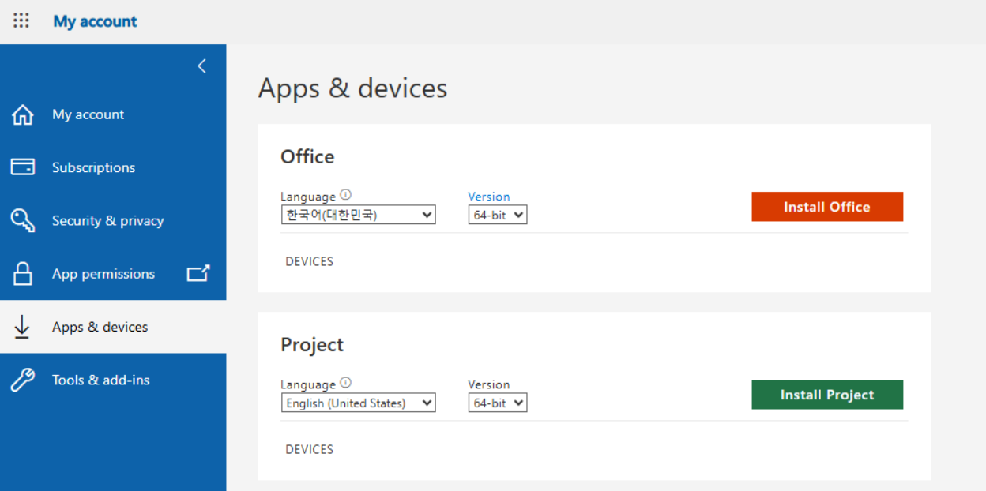The image size is (986, 491).
Task: Open the Office 64-bit version dropdown
Action: tap(498, 215)
